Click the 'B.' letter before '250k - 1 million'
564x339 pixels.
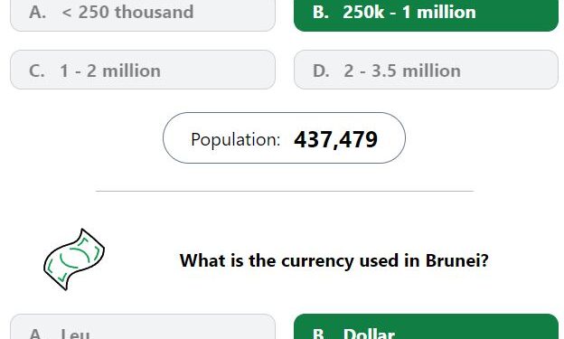(x=321, y=12)
